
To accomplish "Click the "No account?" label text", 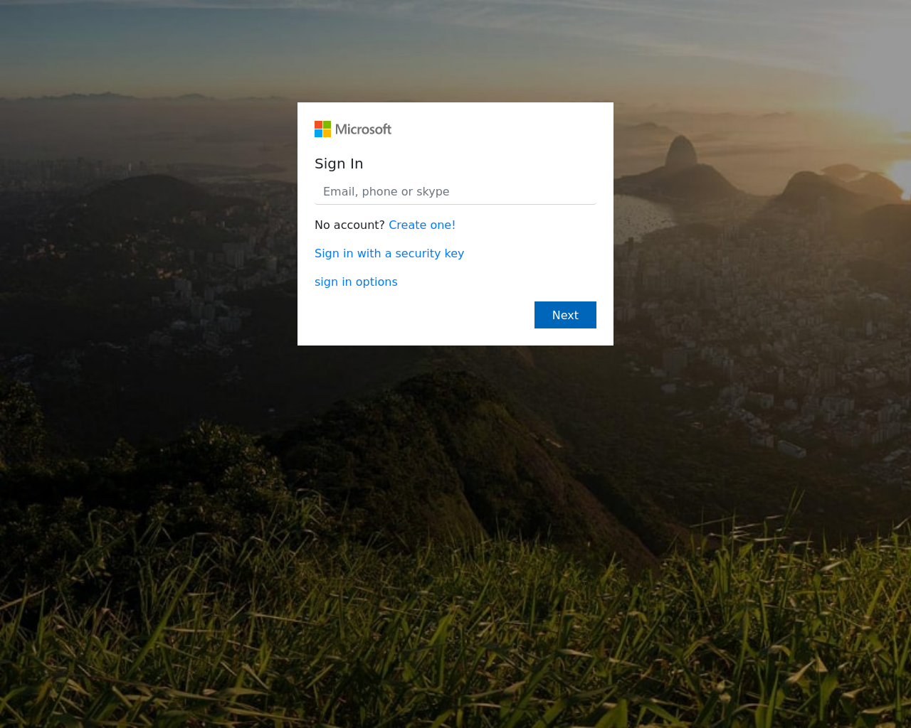I will coord(349,225).
